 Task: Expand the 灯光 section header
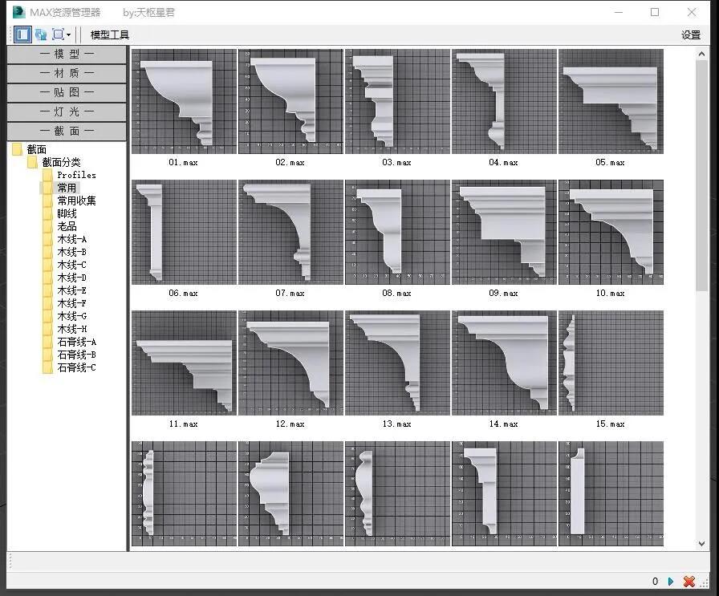[67, 111]
